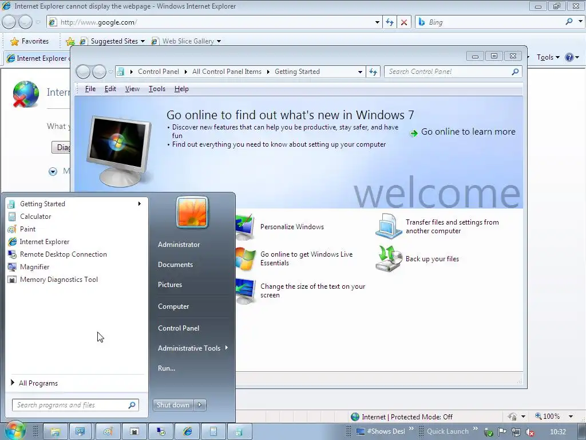
Task: Open the network tray icon
Action: [516, 432]
